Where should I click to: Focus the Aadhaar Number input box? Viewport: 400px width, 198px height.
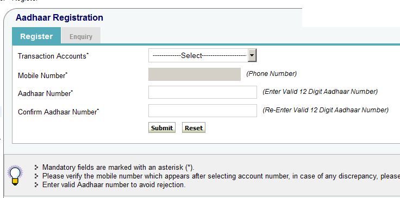pyautogui.click(x=203, y=92)
